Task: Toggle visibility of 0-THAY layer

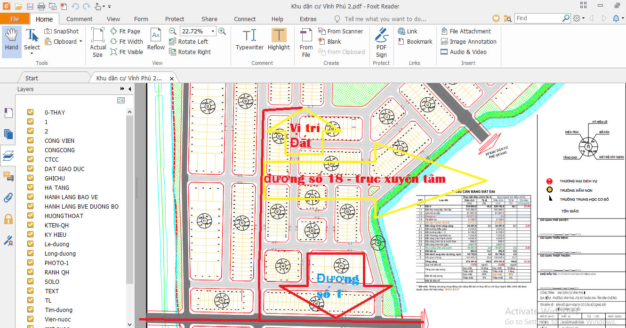Action: [x=31, y=112]
